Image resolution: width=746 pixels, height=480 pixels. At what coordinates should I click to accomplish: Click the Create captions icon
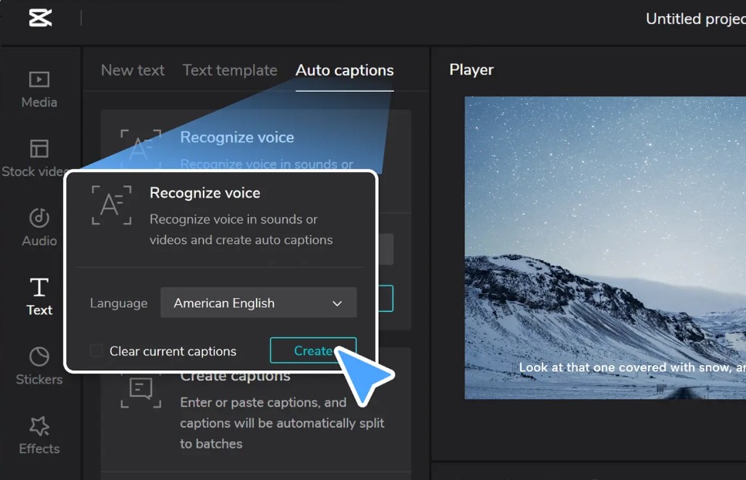point(141,390)
